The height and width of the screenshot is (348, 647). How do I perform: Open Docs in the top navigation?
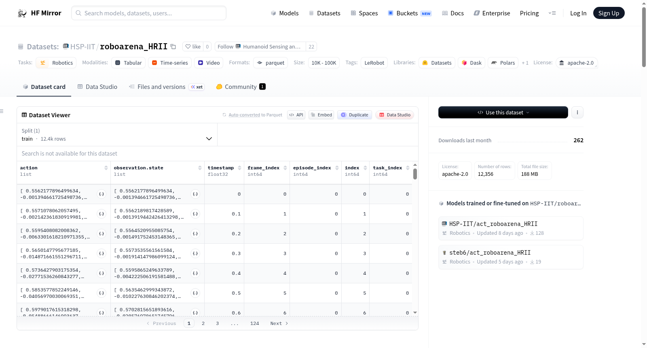pyautogui.click(x=453, y=13)
